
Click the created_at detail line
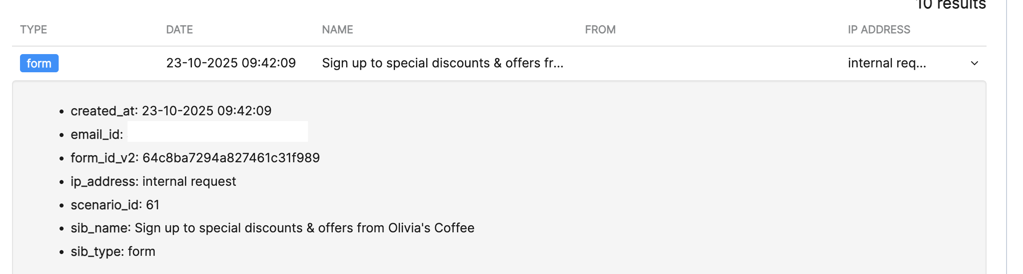tap(171, 111)
